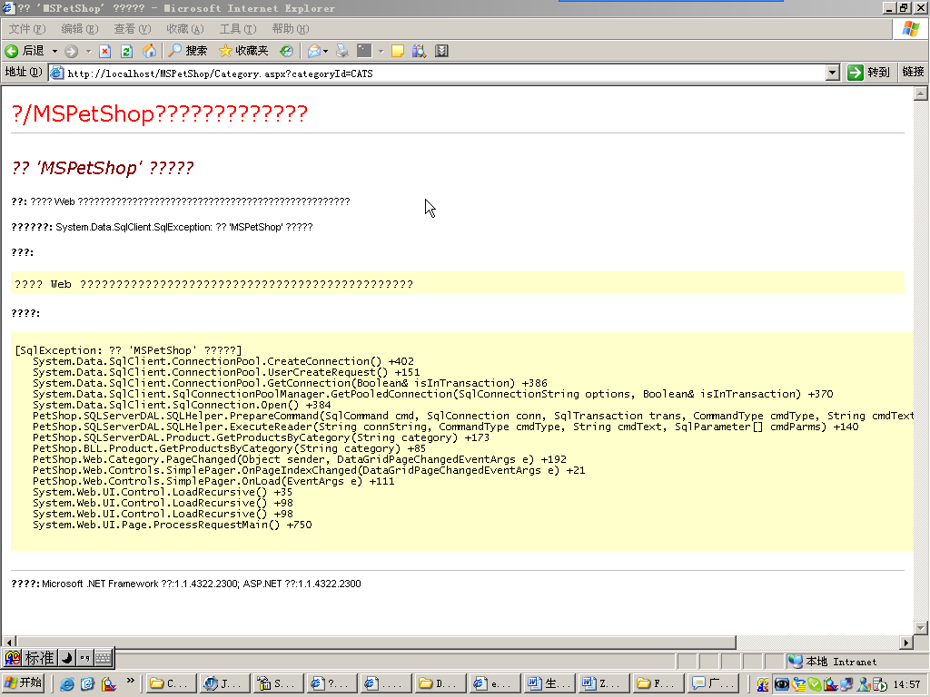Click the Research books toolbar icon
Viewport: 930px width, 697px height.
[420, 51]
